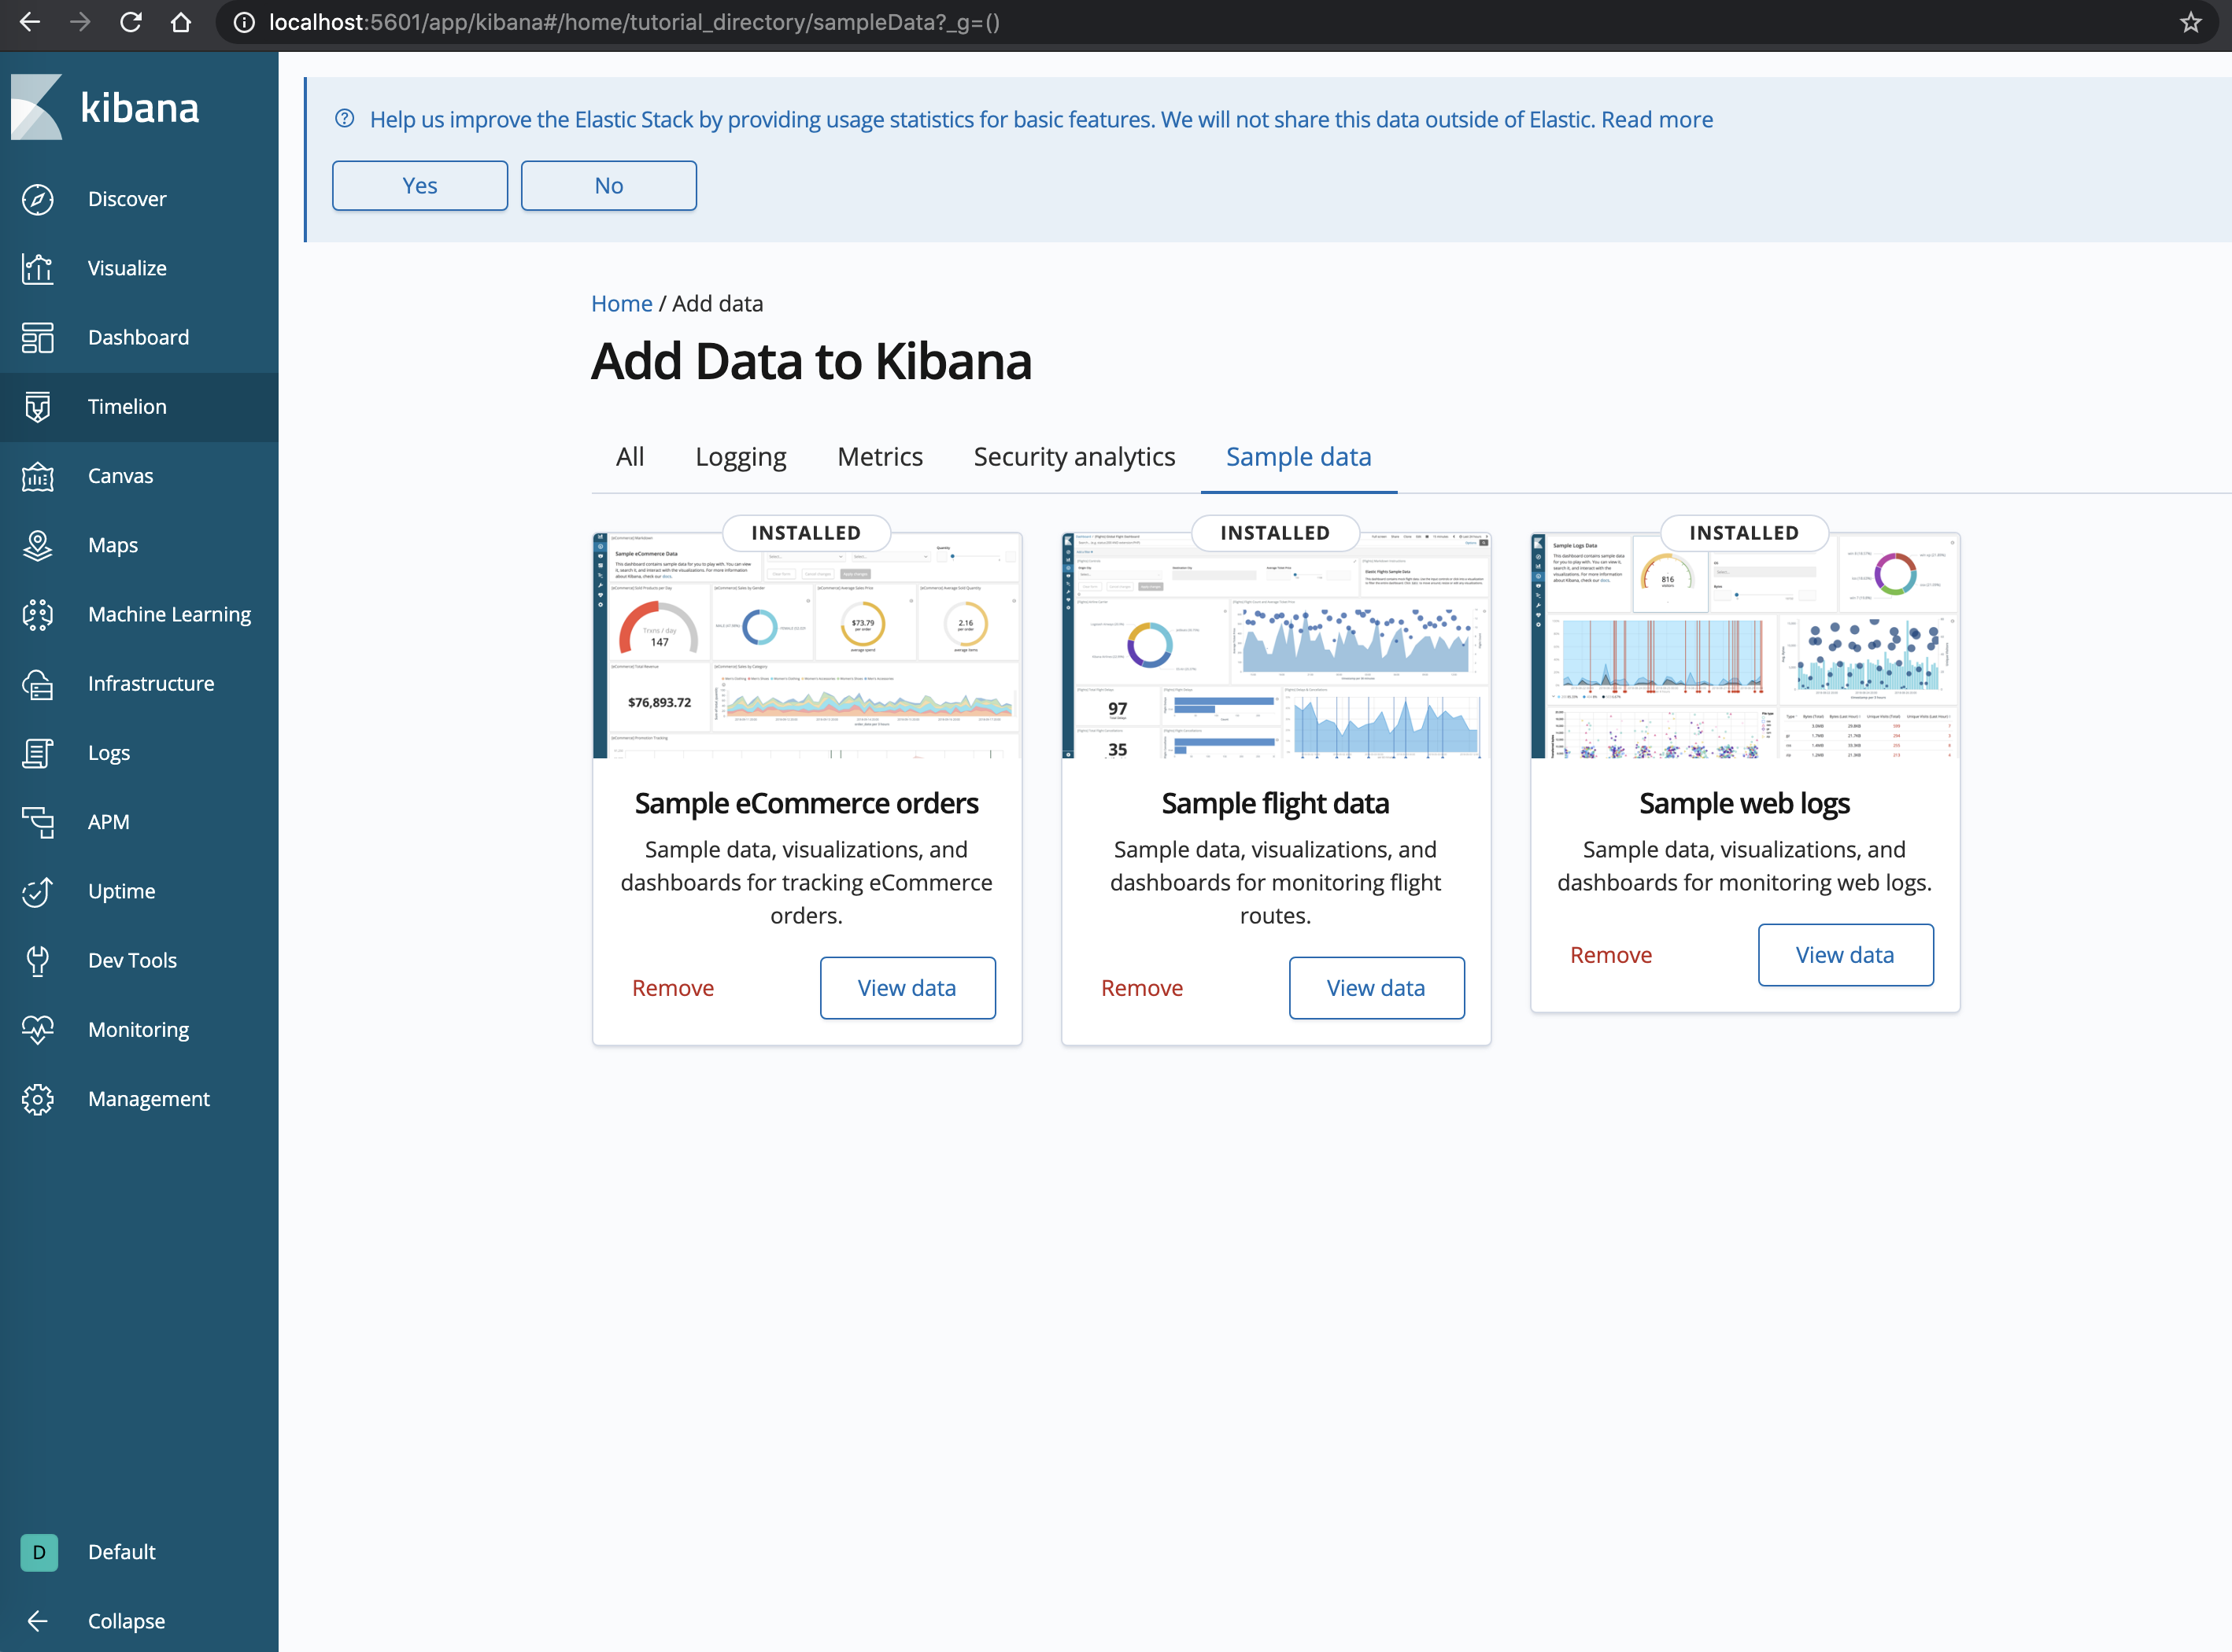Open Maps via pin icon

[38, 545]
